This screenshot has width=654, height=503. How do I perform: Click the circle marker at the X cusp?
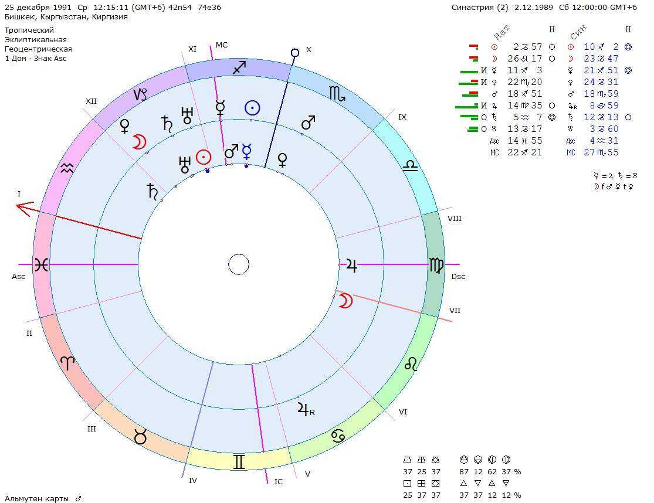click(x=295, y=53)
